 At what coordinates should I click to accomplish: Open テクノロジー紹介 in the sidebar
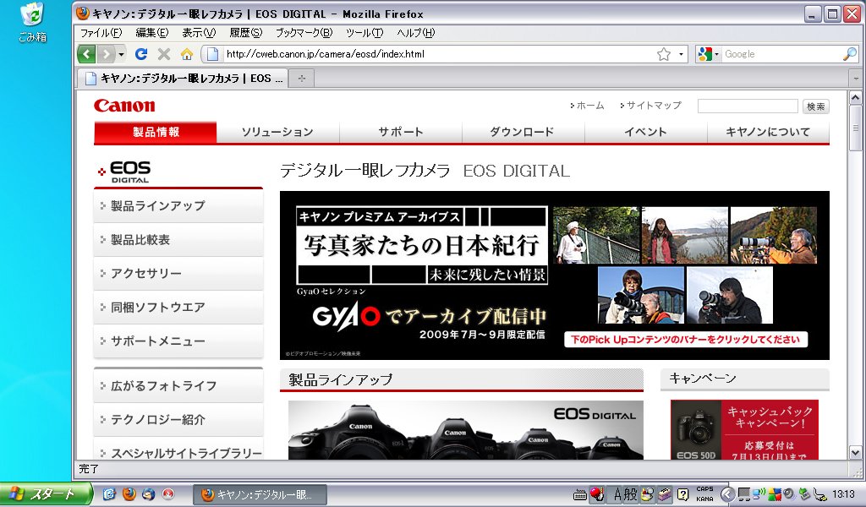coord(178,420)
